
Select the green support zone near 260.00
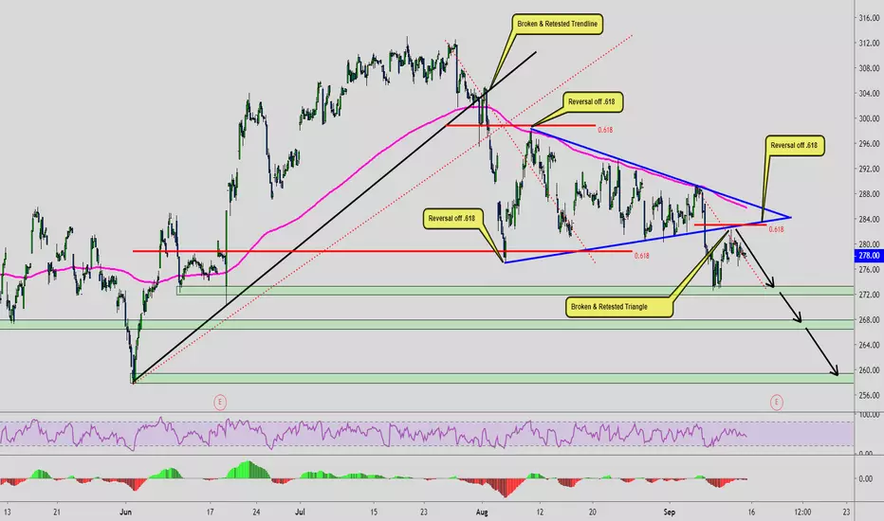click(490, 378)
